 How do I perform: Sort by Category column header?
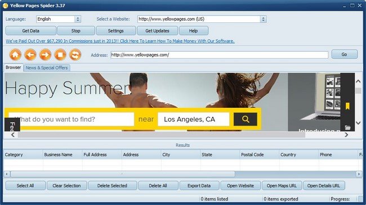[x=23, y=154]
